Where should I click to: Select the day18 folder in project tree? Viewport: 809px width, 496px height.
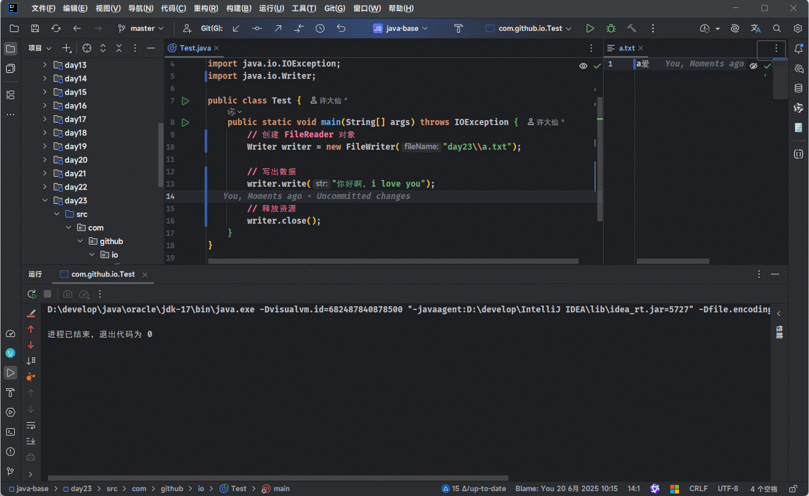[75, 133]
